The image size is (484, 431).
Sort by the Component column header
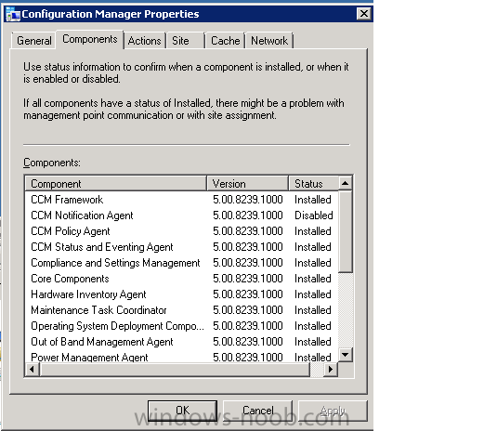(116, 184)
